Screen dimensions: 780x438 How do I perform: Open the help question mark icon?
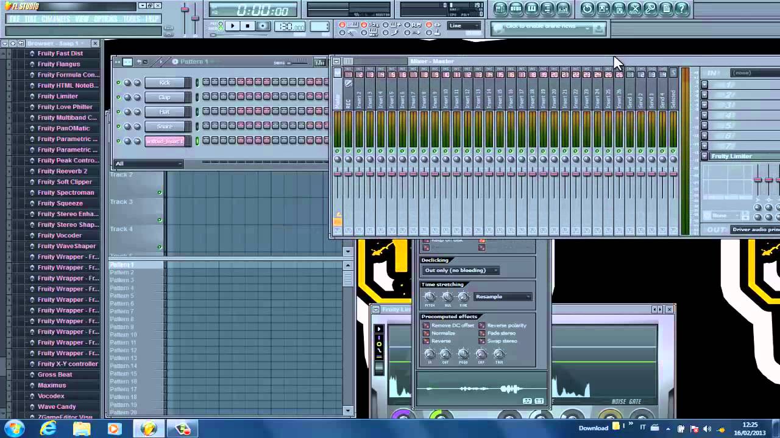[x=682, y=9]
